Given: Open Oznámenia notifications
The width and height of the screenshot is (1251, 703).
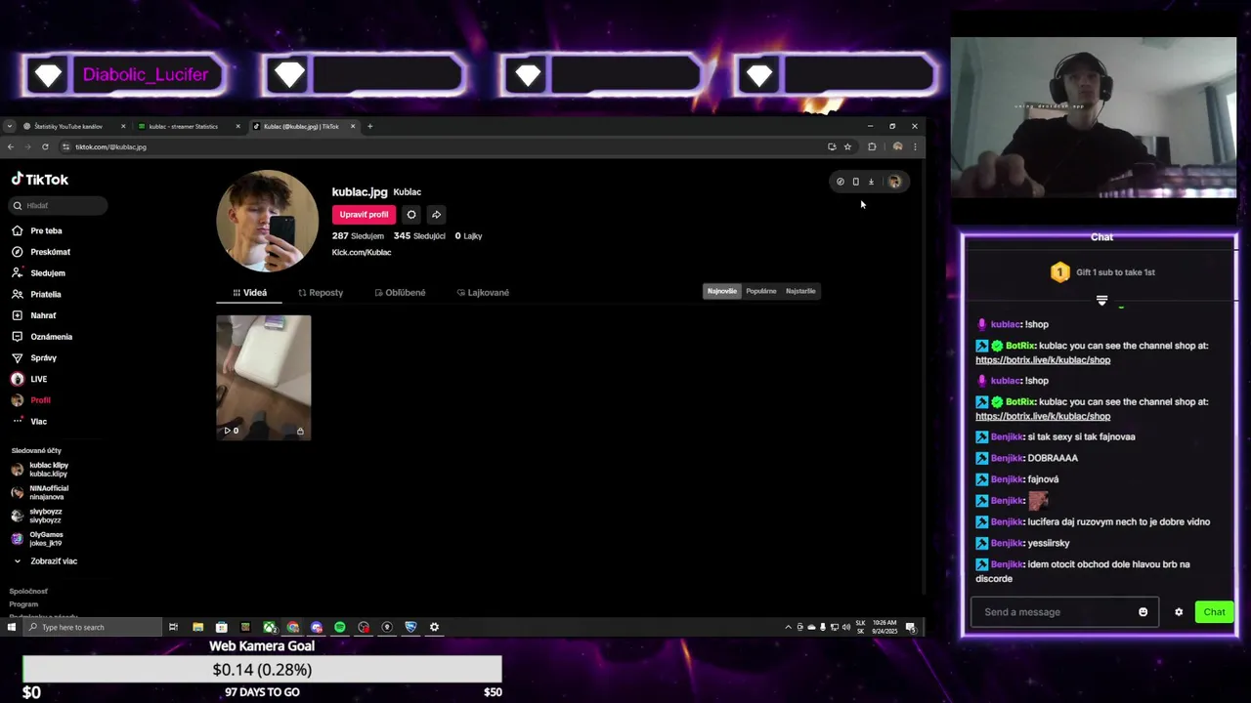Looking at the screenshot, I should (x=42, y=337).
